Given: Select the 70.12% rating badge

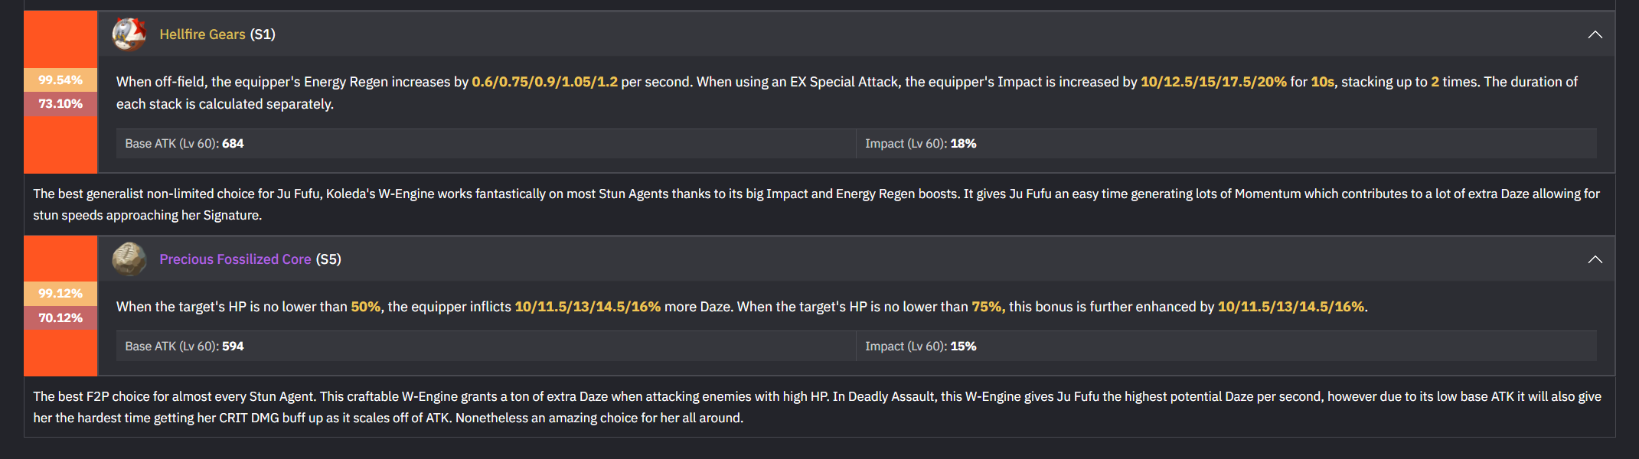Looking at the screenshot, I should pos(60,318).
